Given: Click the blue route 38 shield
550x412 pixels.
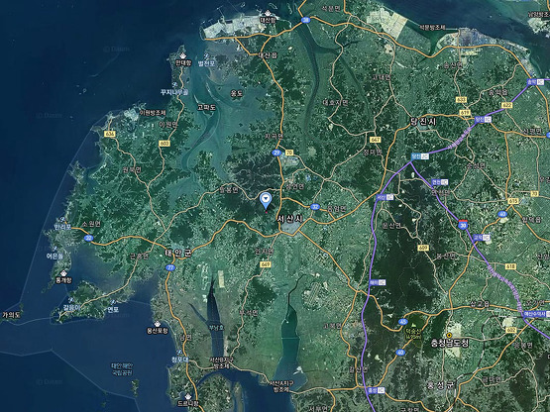Looking at the screenshot, I should (x=305, y=21).
